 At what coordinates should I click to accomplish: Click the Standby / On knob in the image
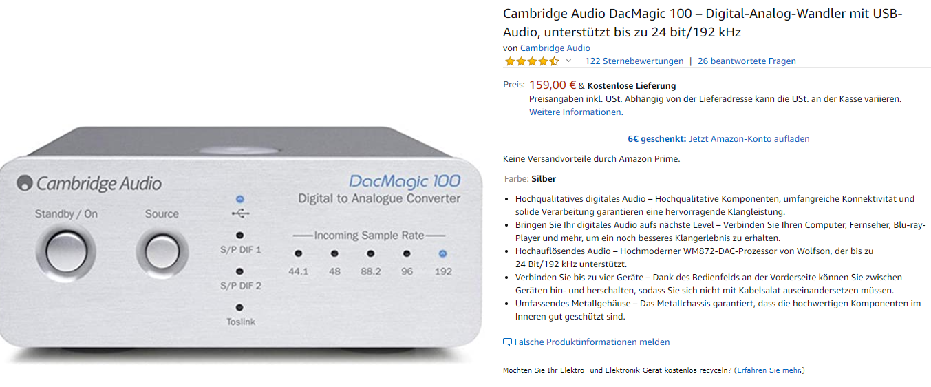point(67,246)
